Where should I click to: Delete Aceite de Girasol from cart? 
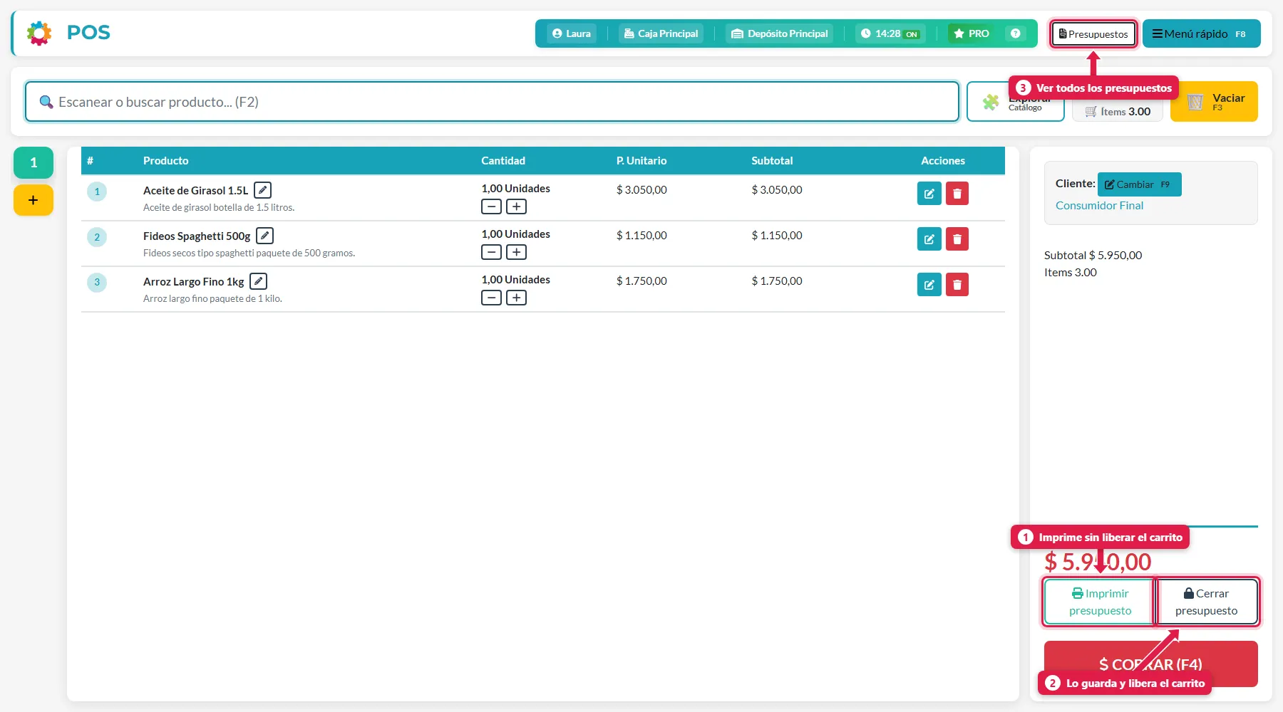(957, 194)
